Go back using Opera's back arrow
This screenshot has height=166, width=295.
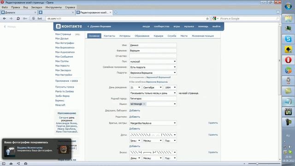pos(5,18)
